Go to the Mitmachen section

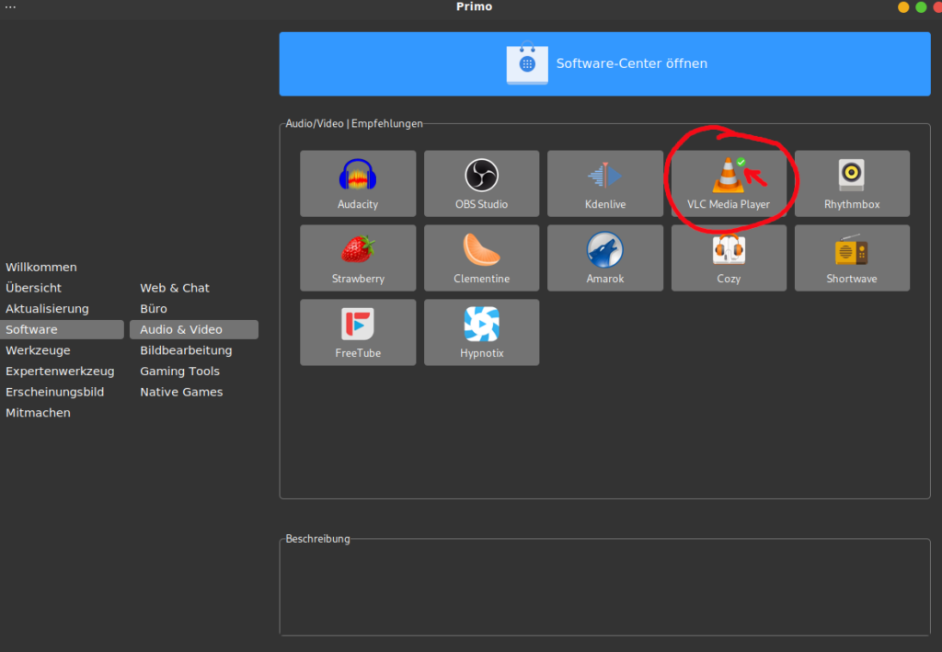pos(38,413)
